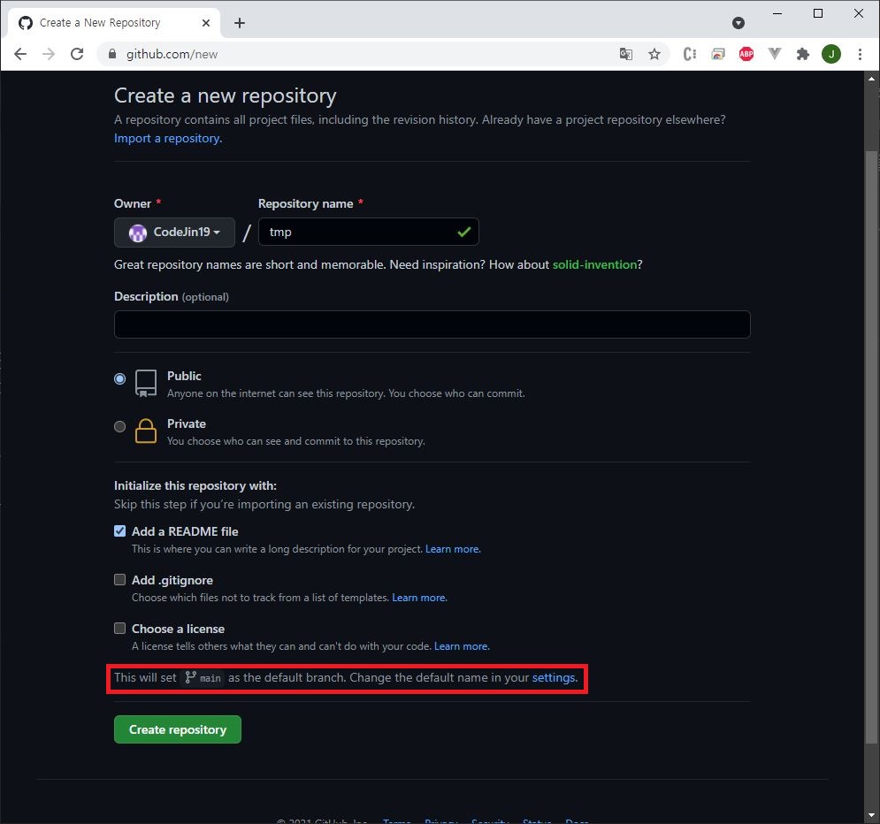Click the Create repository button

click(178, 729)
